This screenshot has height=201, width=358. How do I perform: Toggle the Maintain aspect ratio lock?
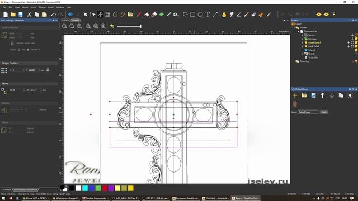(x=12, y=43)
